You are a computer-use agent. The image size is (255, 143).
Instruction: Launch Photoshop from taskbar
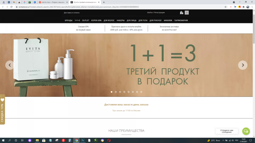(x=83, y=141)
